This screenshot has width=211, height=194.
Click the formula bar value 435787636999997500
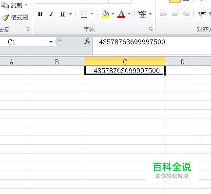(132, 42)
